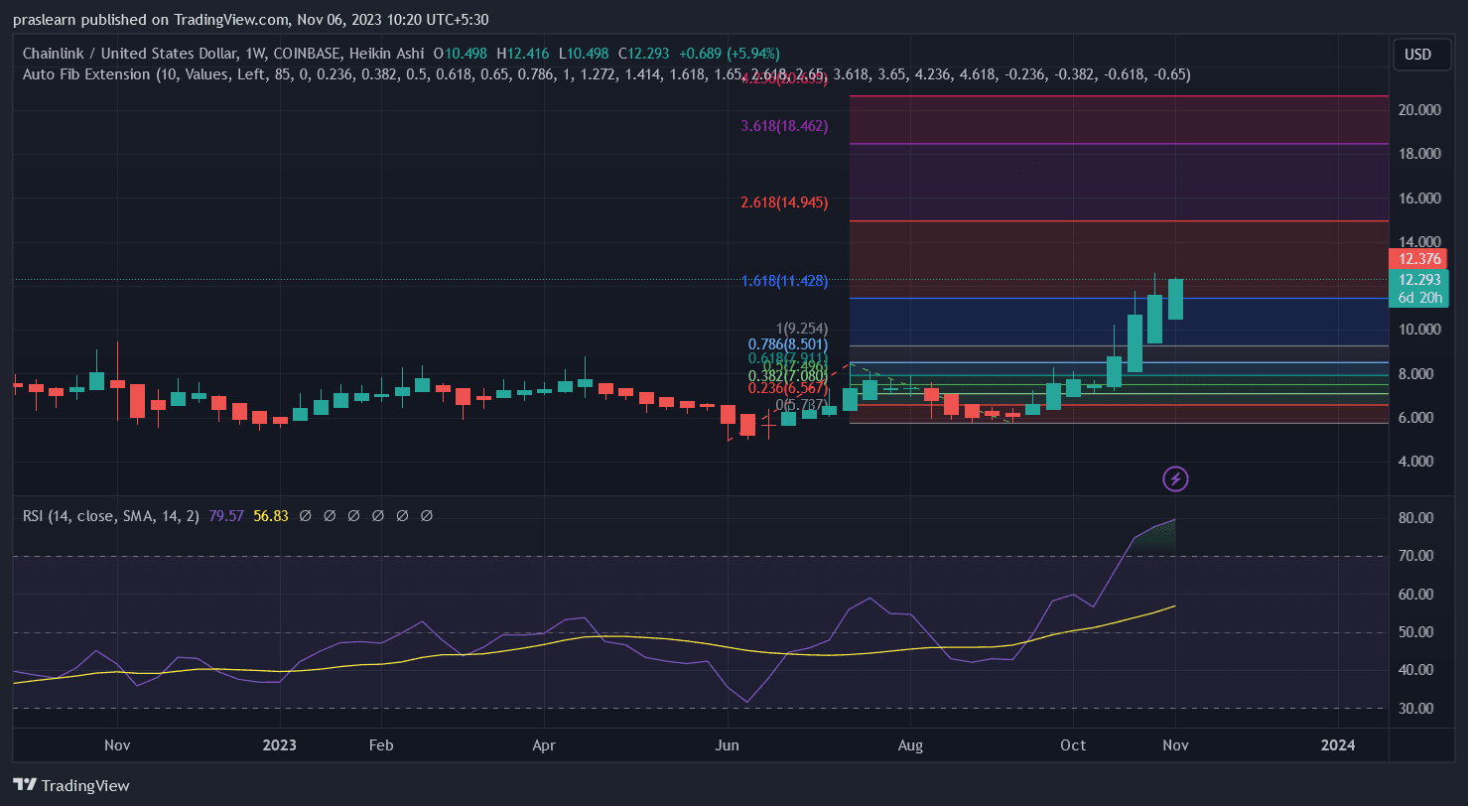Click the 6d 20h countdown label

coord(1418,298)
